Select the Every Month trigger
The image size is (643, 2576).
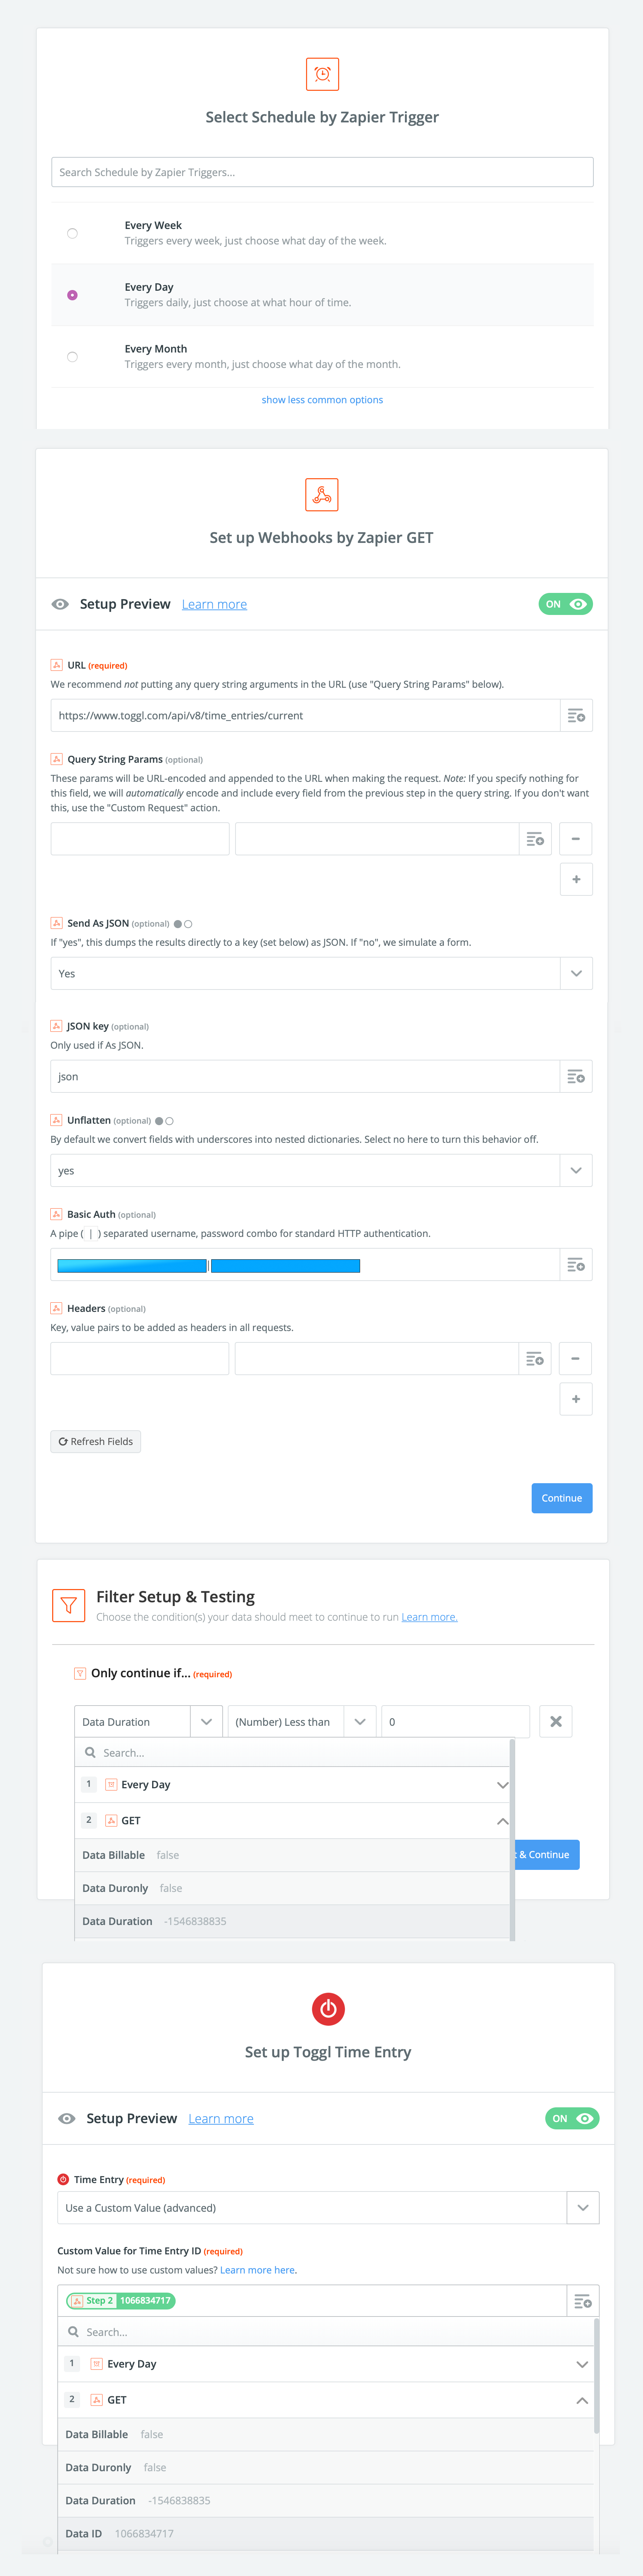point(72,357)
